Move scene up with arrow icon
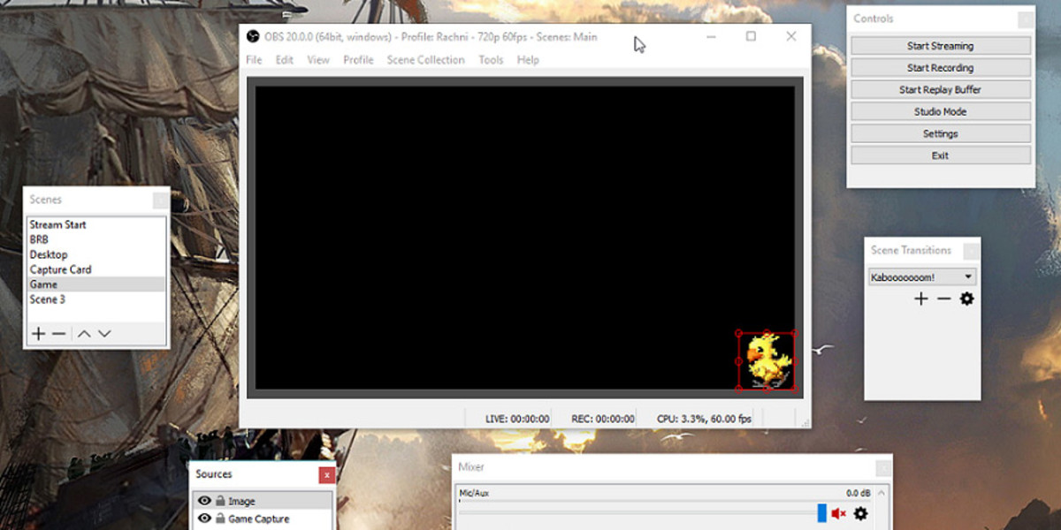 [x=84, y=334]
